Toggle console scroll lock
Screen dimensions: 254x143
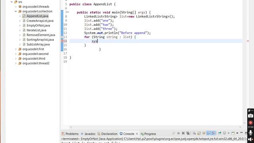point(199,133)
